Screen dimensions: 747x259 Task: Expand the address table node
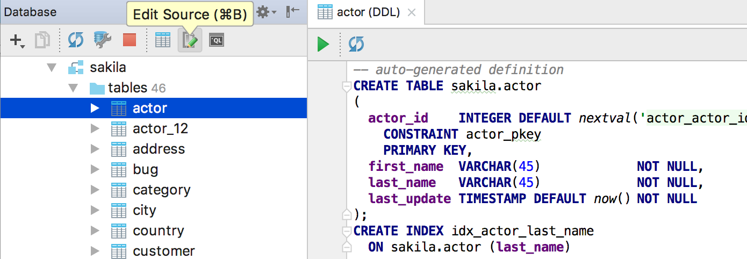(x=95, y=149)
